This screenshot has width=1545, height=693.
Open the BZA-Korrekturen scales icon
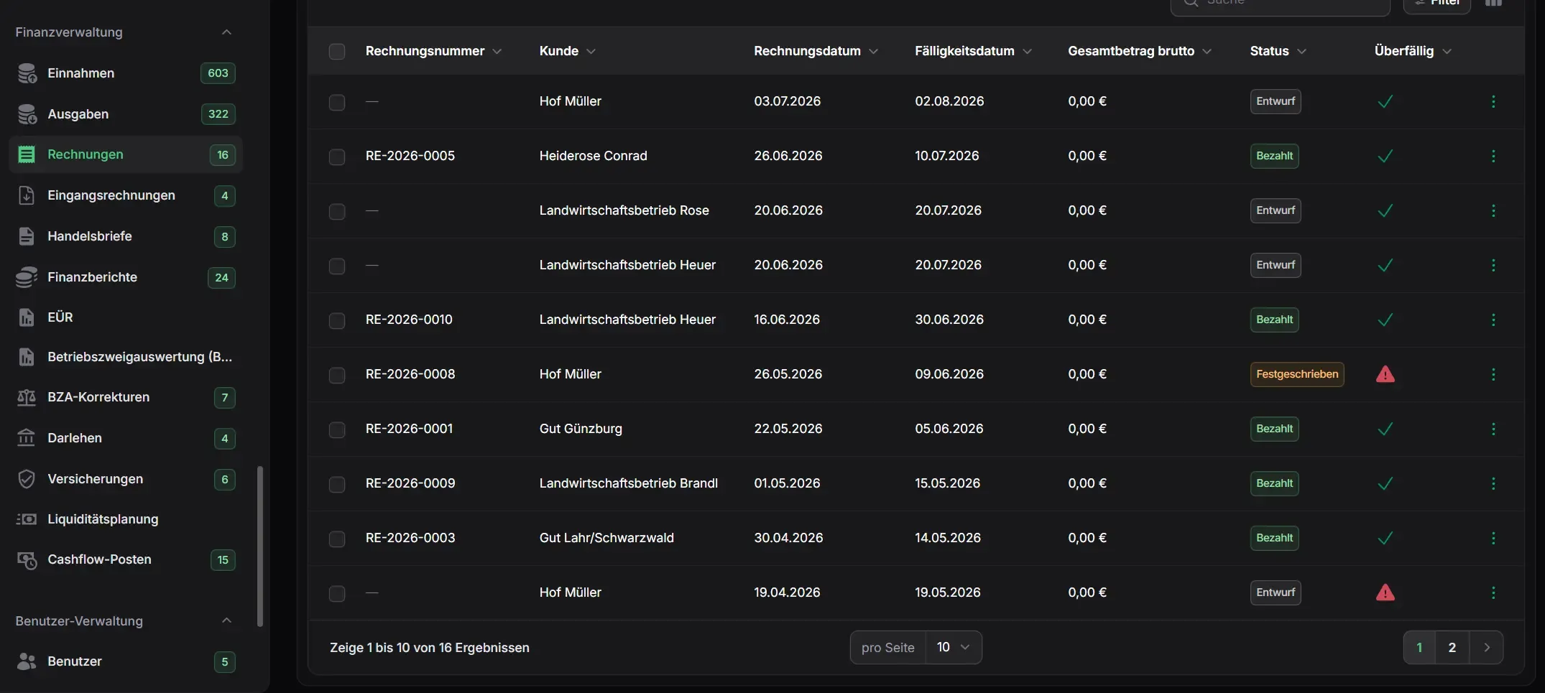27,397
